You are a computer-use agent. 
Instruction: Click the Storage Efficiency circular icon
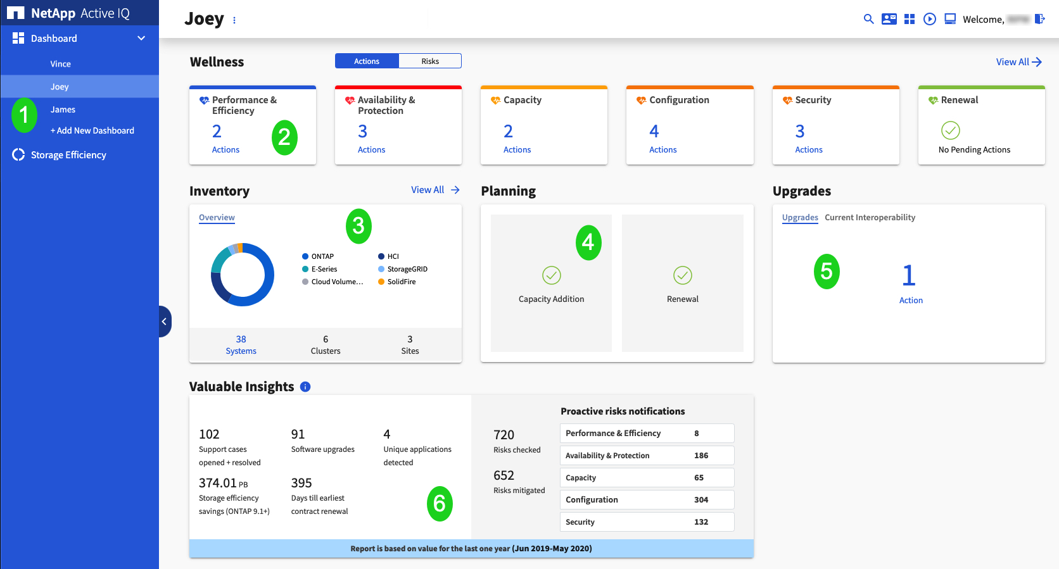click(18, 154)
